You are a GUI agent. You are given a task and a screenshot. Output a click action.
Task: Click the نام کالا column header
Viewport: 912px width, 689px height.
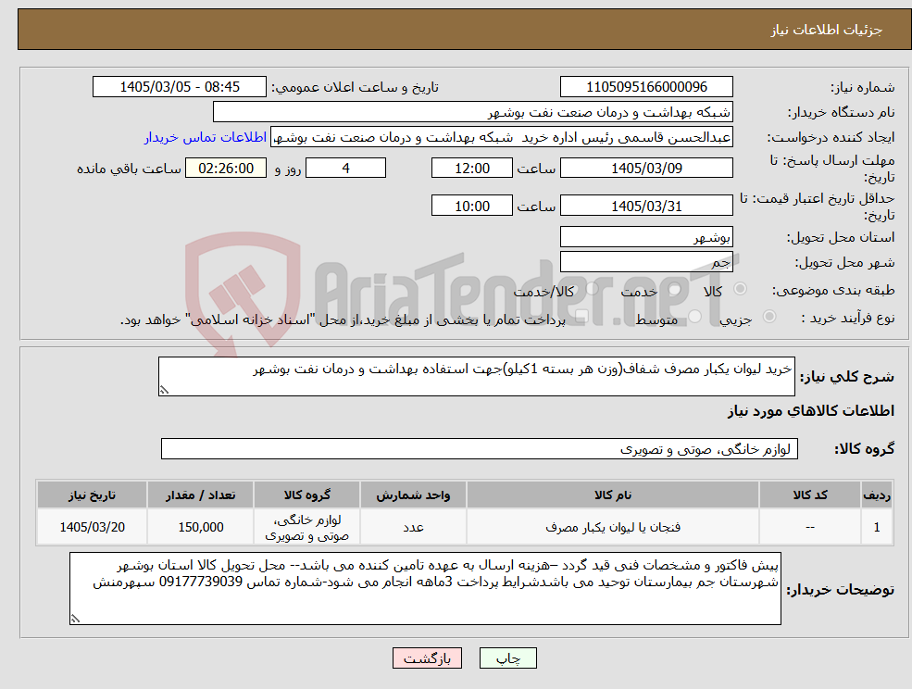(x=612, y=495)
